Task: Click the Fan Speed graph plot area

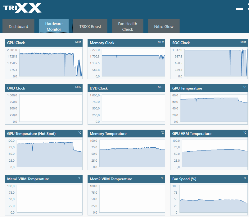Action: coord(214,199)
